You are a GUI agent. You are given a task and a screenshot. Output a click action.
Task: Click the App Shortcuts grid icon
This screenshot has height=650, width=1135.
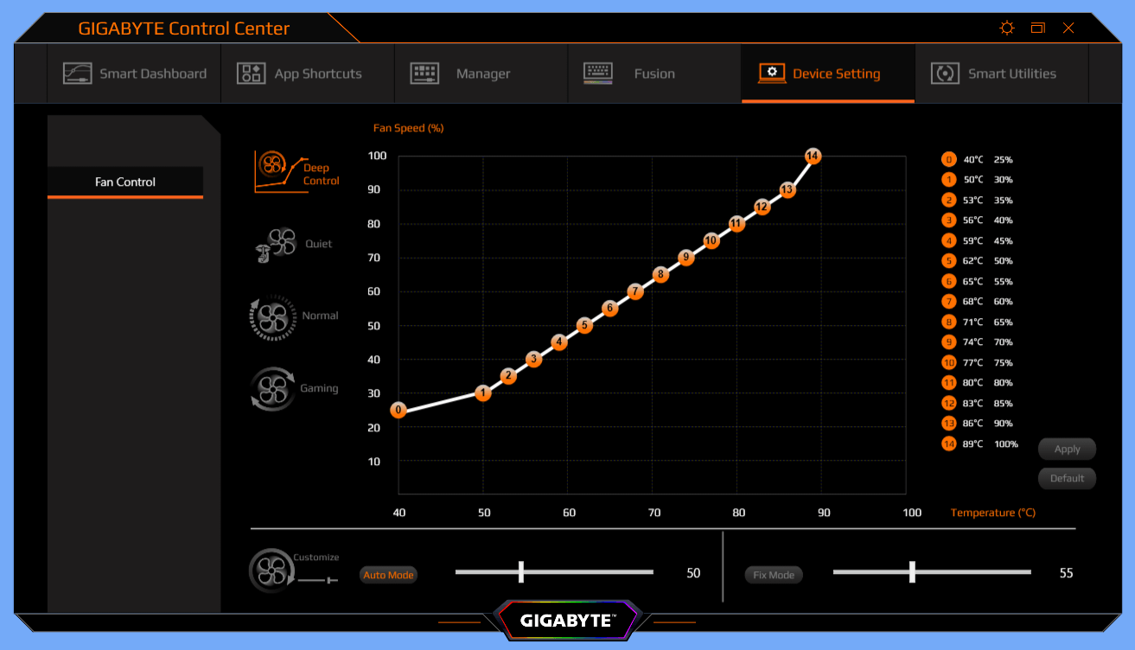point(251,73)
